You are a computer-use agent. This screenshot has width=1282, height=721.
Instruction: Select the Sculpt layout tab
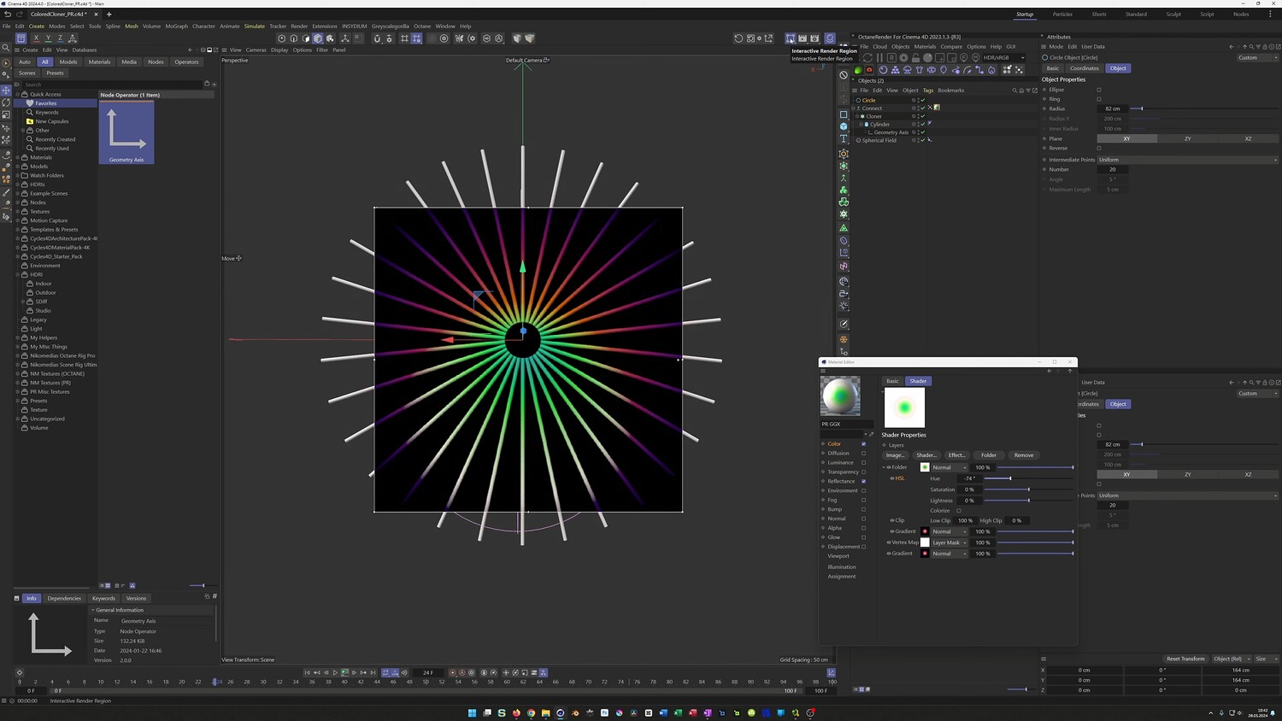click(x=1173, y=15)
